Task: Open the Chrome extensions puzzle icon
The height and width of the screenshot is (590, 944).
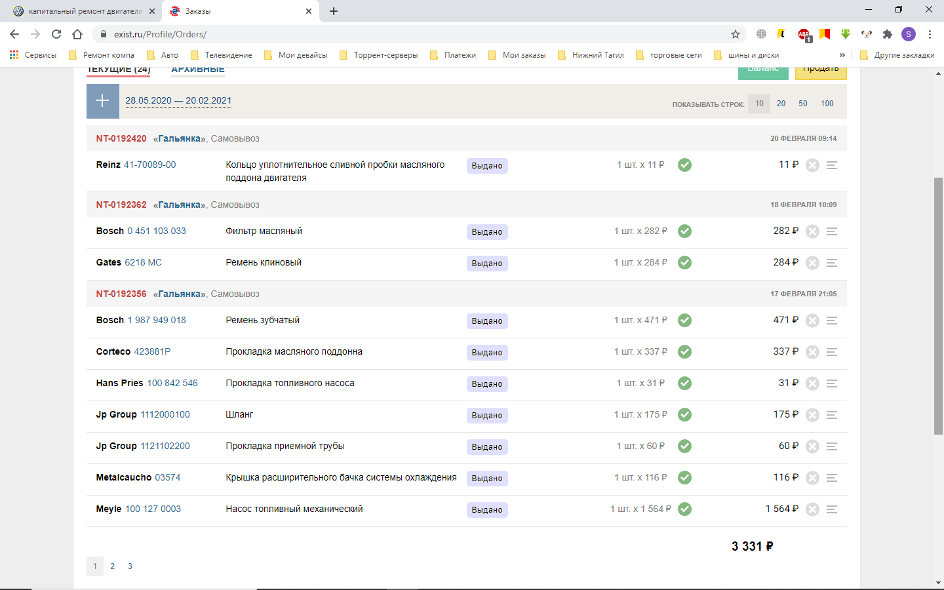Action: 888,34
